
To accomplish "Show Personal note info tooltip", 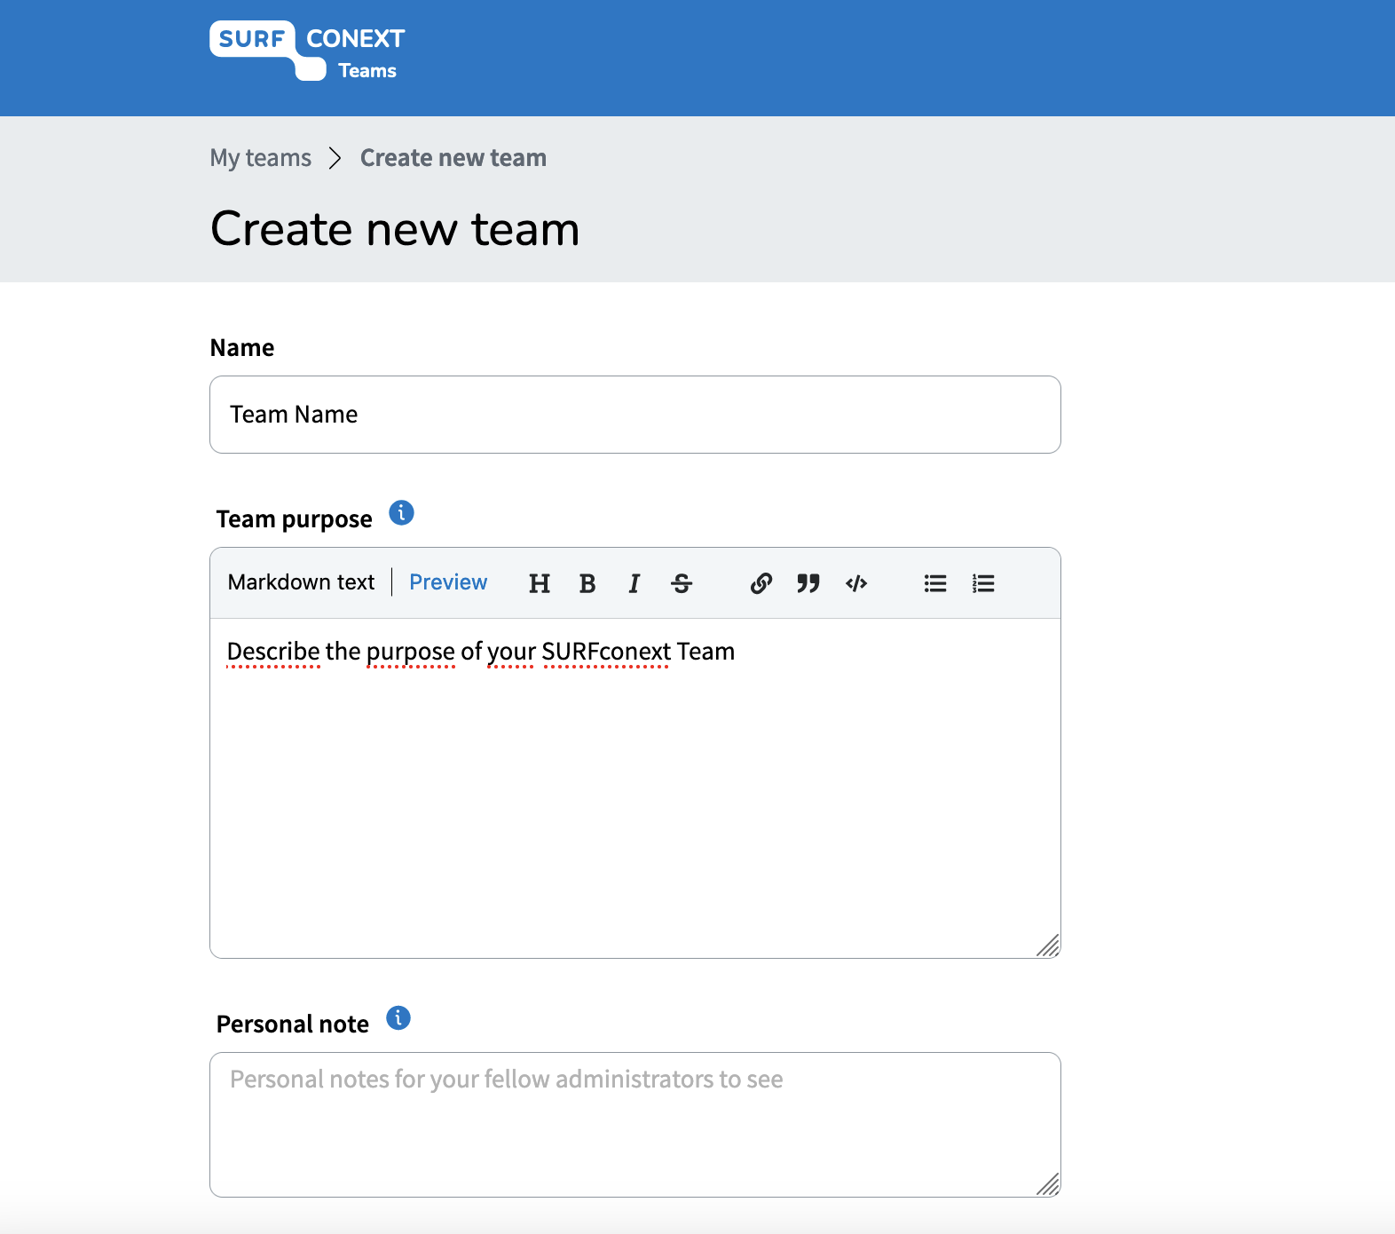I will coord(398,1018).
